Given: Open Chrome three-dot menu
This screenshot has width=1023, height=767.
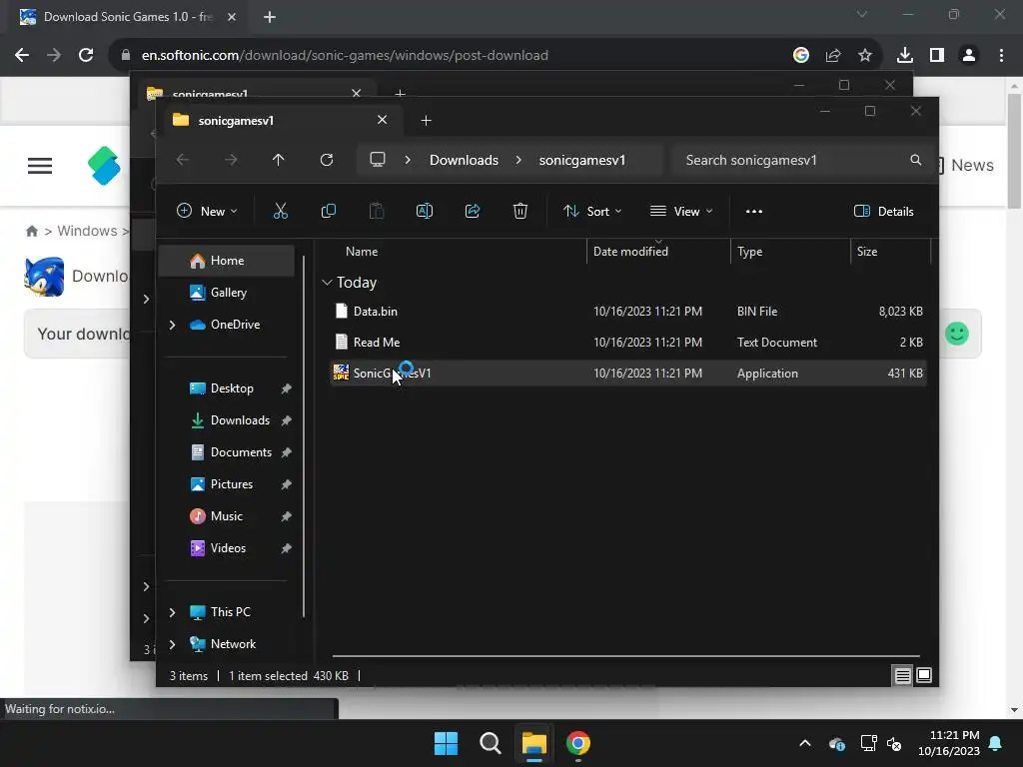Looking at the screenshot, I should click(1001, 55).
